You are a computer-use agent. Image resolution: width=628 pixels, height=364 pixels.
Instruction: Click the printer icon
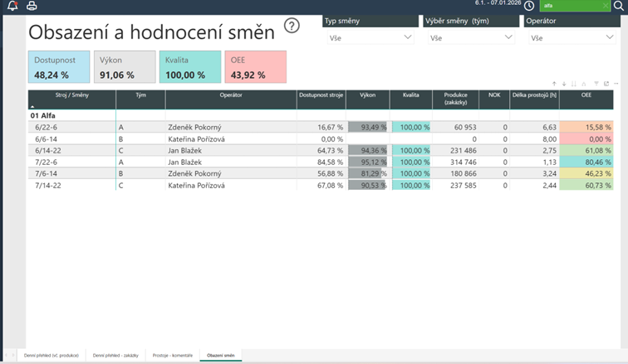(x=32, y=6)
